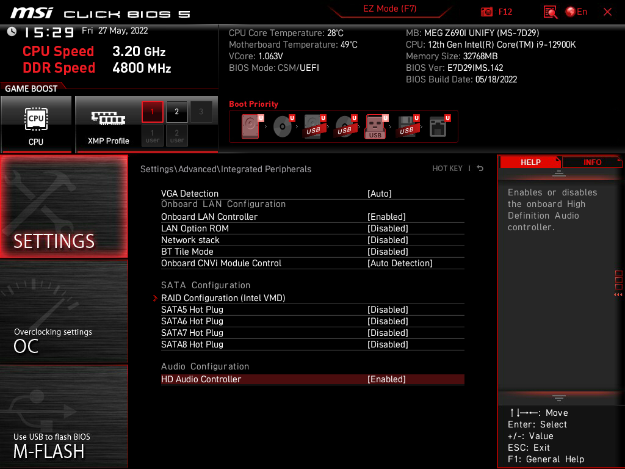Select XMP user profile 1
This screenshot has width=625, height=469.
click(152, 136)
